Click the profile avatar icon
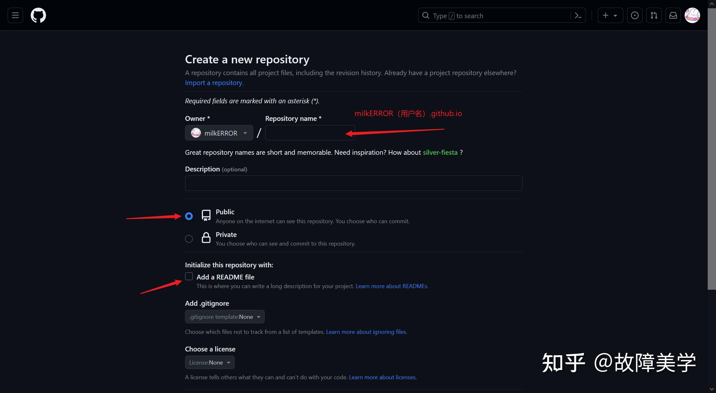The width and height of the screenshot is (716, 393). tap(692, 15)
